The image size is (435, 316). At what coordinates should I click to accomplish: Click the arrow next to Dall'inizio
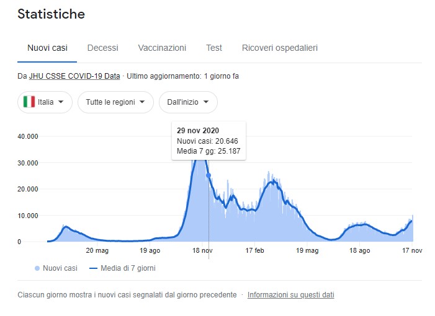206,102
